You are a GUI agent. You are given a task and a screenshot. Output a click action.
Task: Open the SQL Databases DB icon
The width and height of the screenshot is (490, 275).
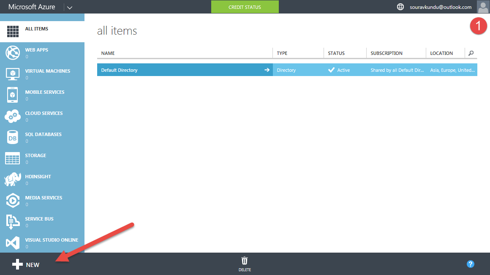click(x=13, y=138)
